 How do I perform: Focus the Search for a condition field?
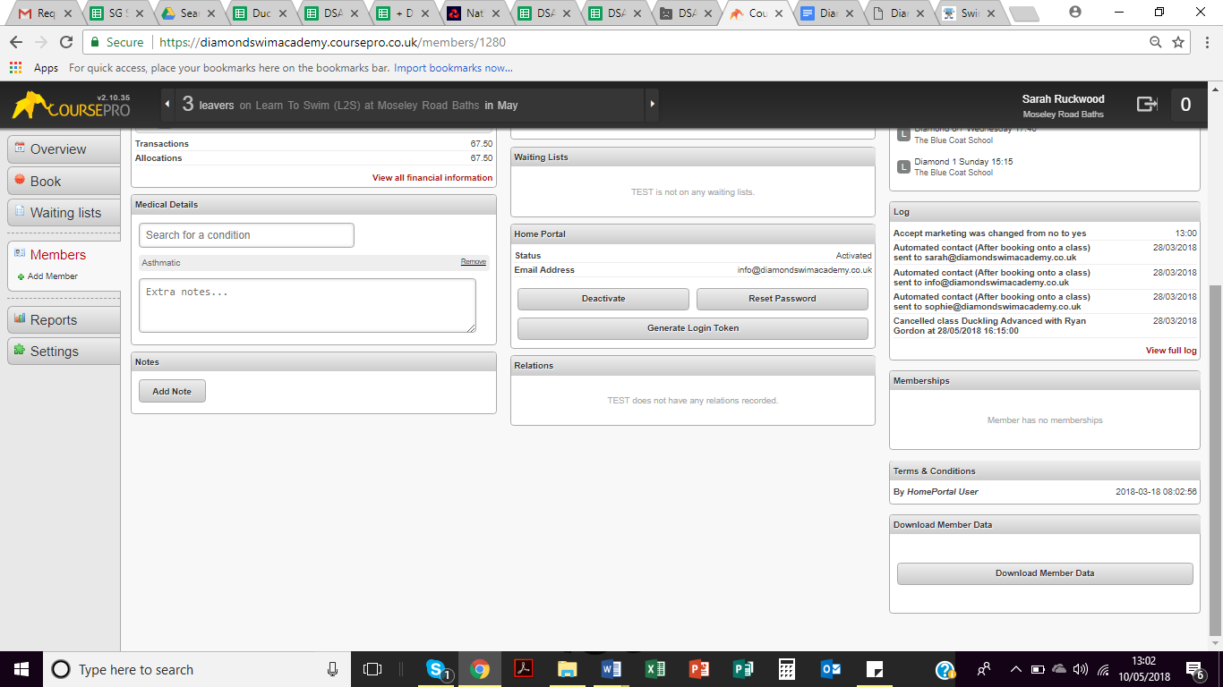(246, 235)
